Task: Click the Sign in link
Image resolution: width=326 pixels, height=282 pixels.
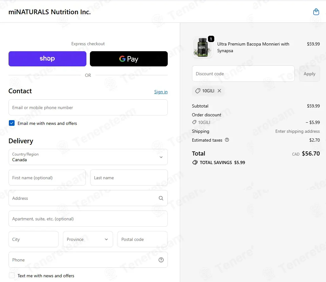Action: tap(161, 92)
